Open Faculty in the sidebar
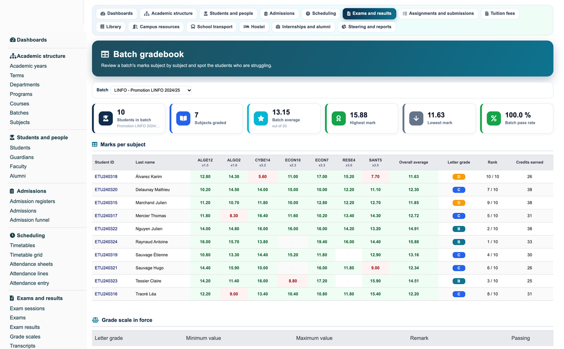The width and height of the screenshot is (564, 349). click(x=18, y=167)
